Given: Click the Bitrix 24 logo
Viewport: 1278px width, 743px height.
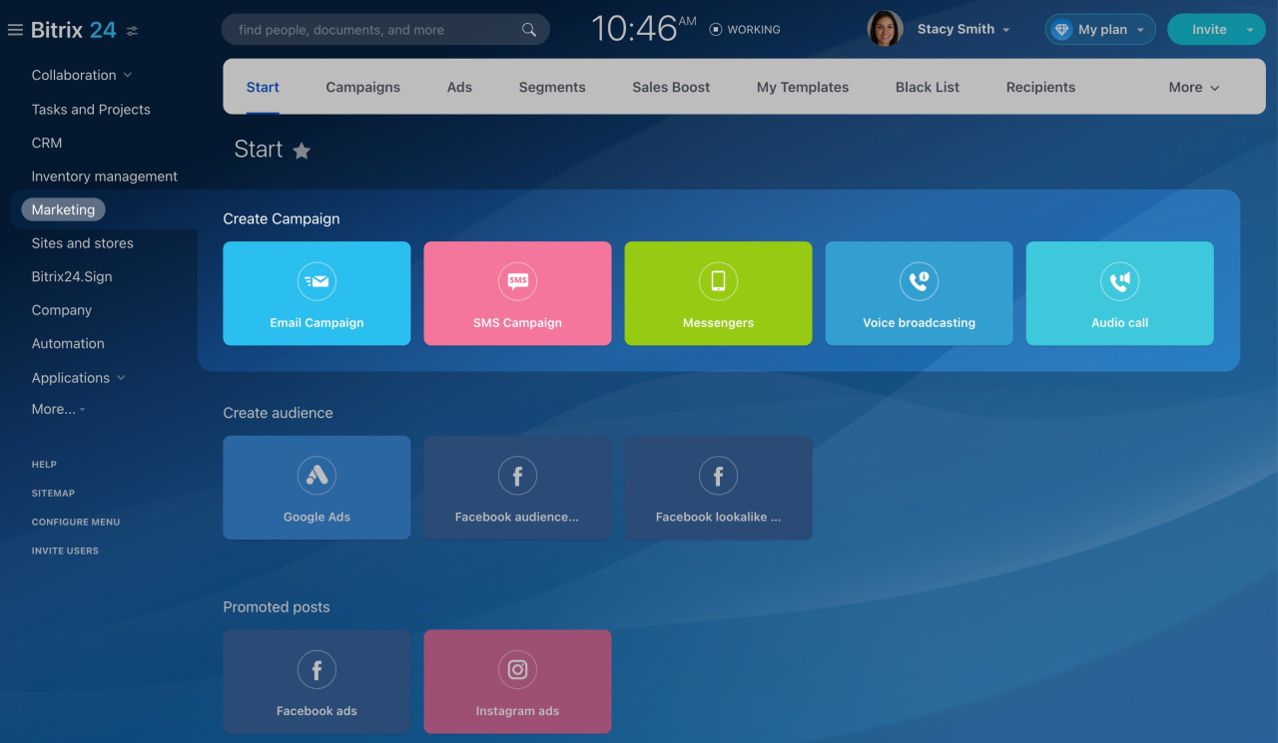Looking at the screenshot, I should 74,30.
